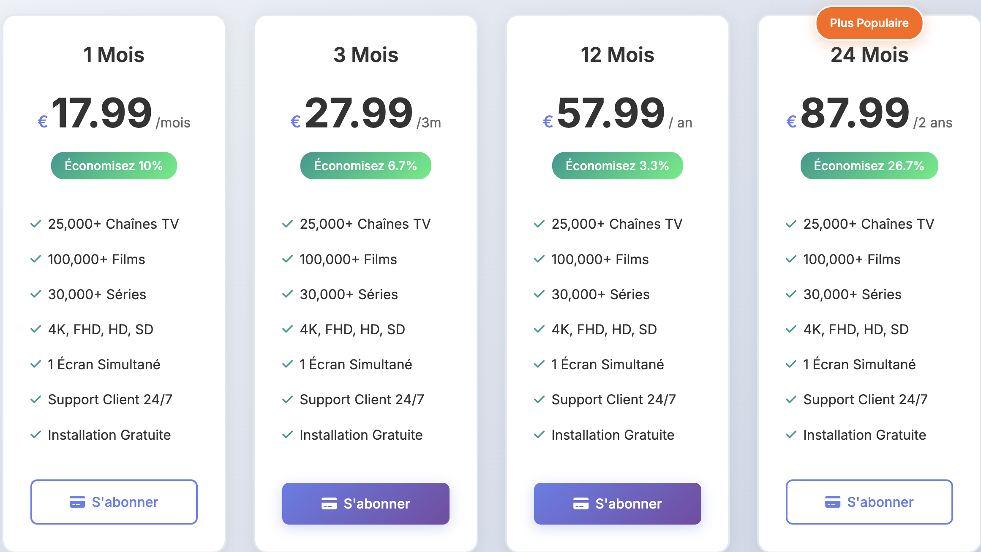Click the card icon on the 12 Mois S'abonner button

tap(580, 503)
